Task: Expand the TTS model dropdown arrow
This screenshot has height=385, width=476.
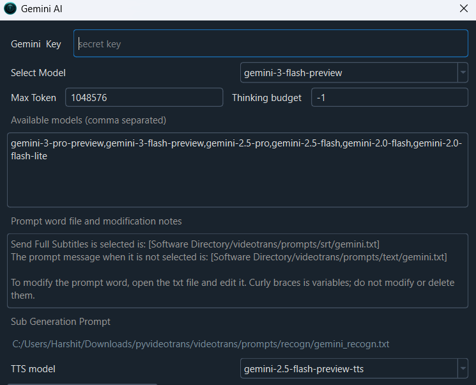Action: pyautogui.click(x=463, y=368)
